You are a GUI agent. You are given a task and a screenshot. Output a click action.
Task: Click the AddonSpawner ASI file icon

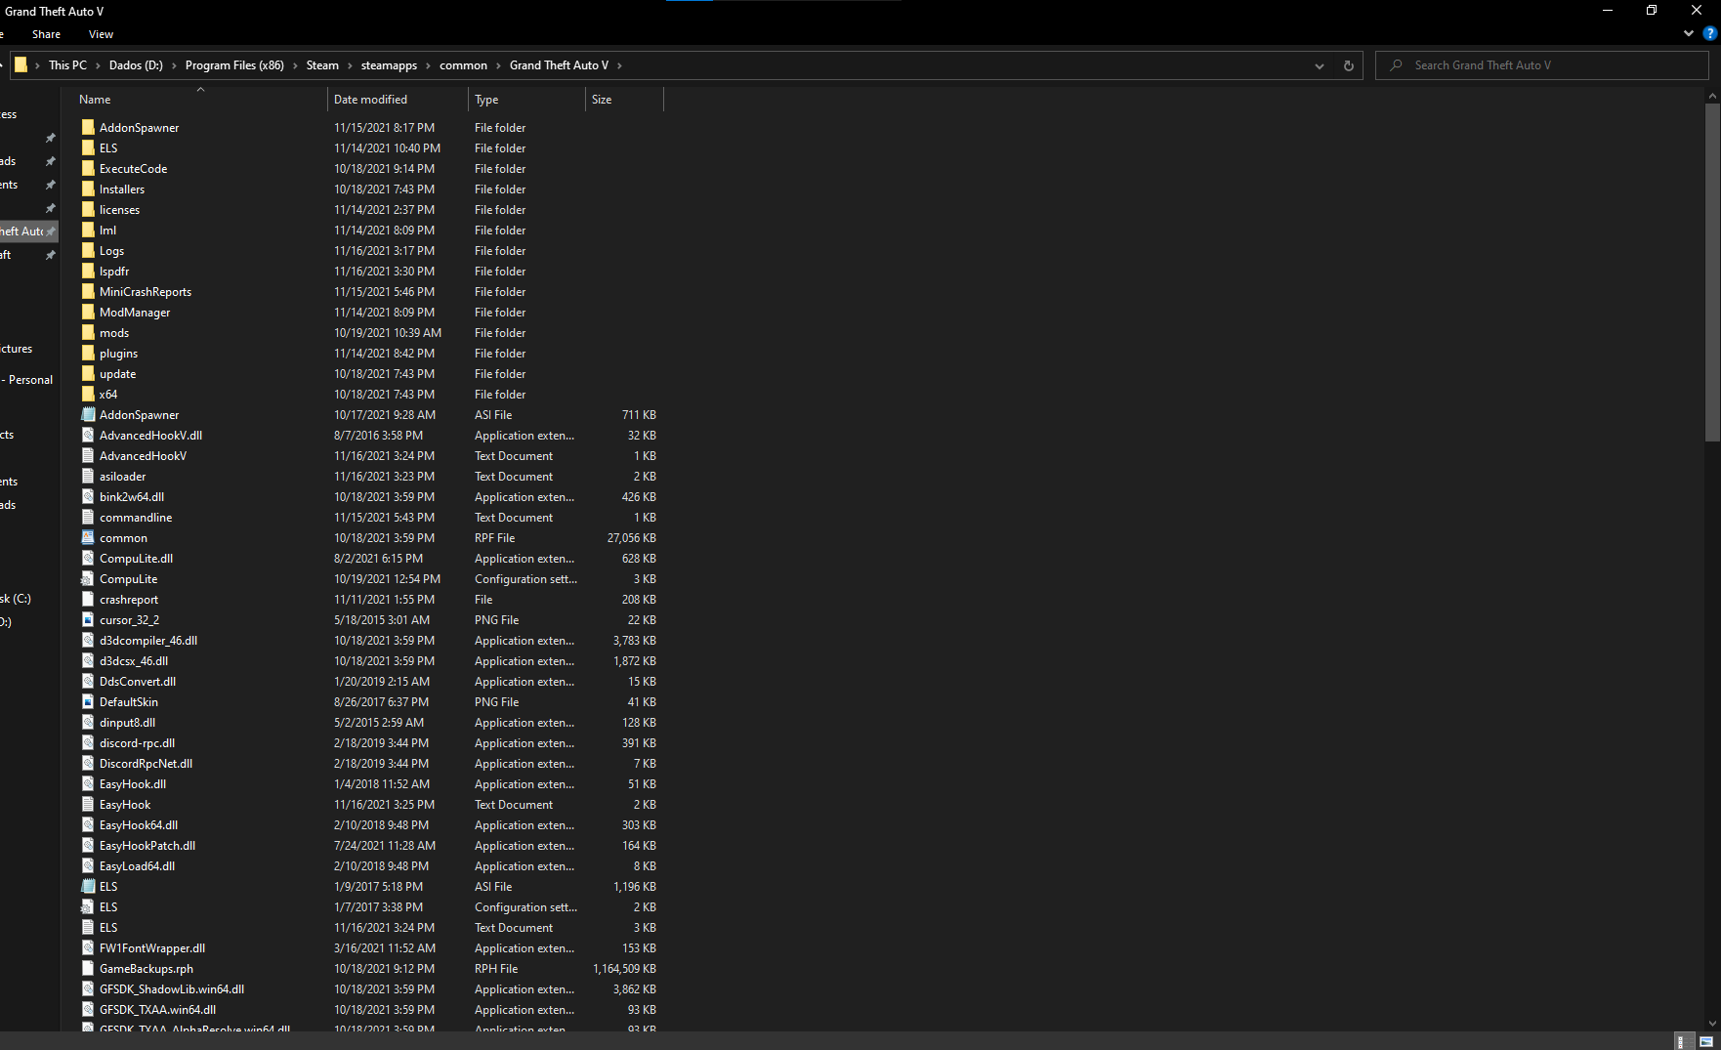(88, 414)
